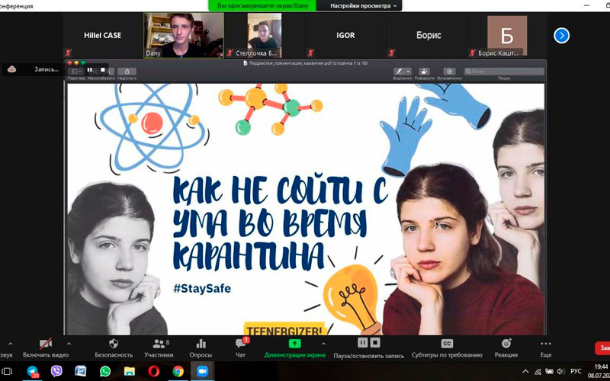Click the green screen-sharing notice for Dany
Viewport: 610px width, 381px height.
pyautogui.click(x=262, y=6)
